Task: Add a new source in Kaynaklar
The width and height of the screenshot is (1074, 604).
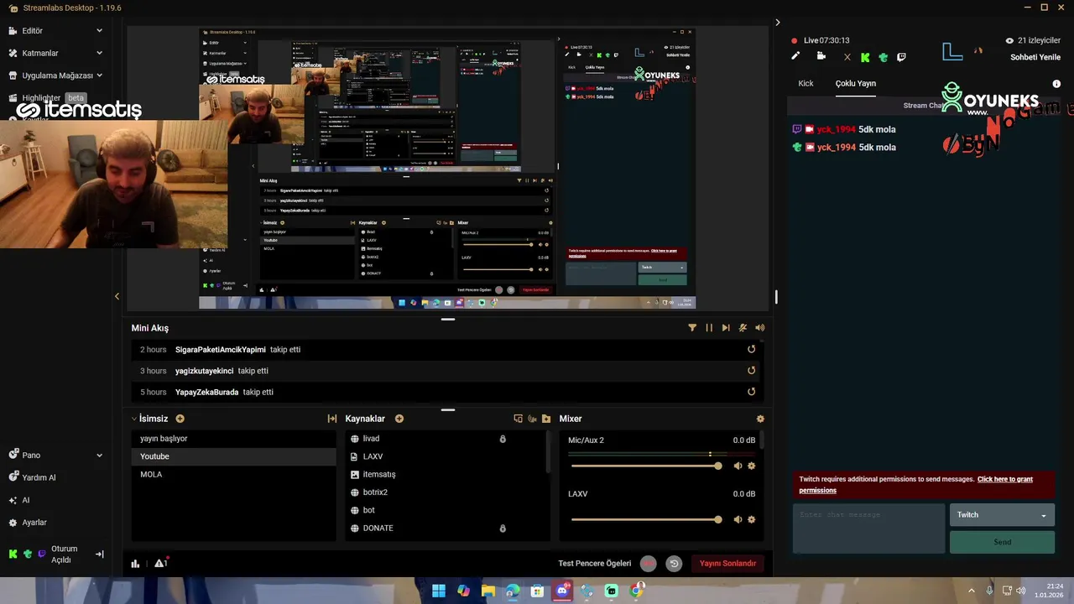Action: [x=399, y=419]
